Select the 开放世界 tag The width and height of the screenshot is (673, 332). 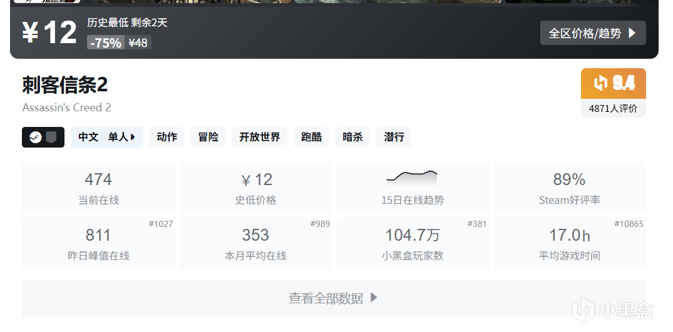pos(260,137)
